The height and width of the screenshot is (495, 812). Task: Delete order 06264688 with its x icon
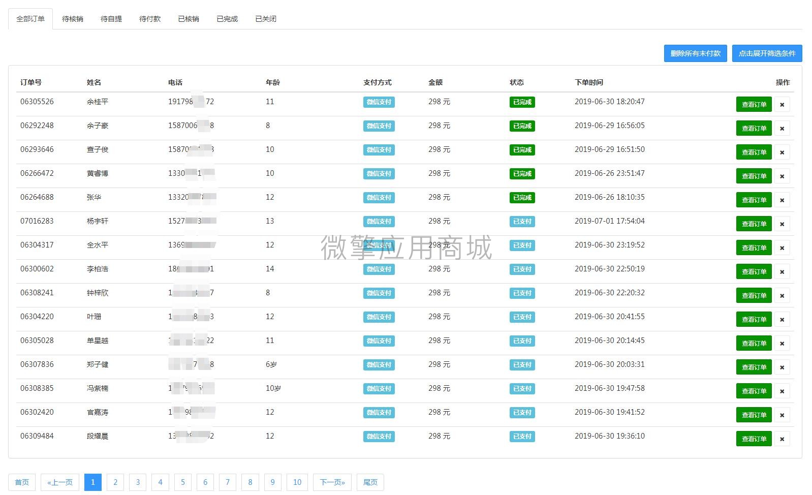click(x=782, y=200)
